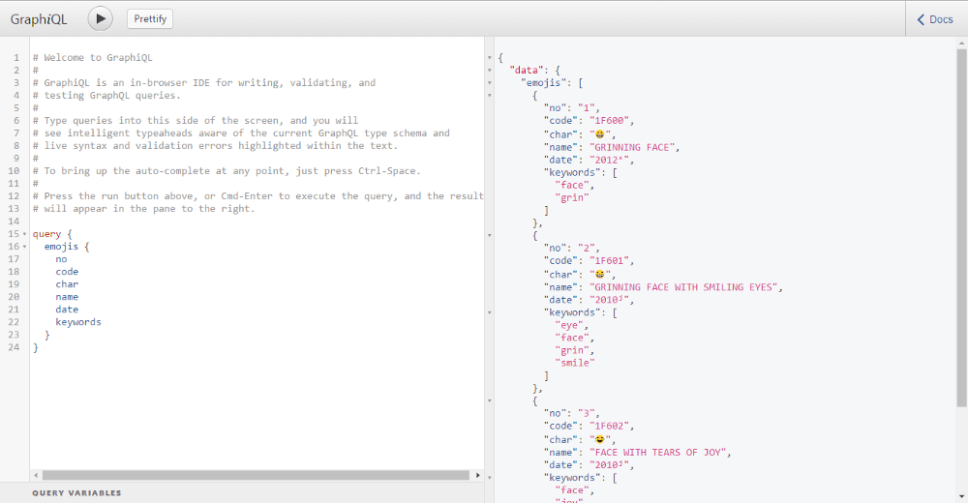The image size is (968, 503).
Task: Click the "emojis" key in results
Action: pyautogui.click(x=544, y=82)
